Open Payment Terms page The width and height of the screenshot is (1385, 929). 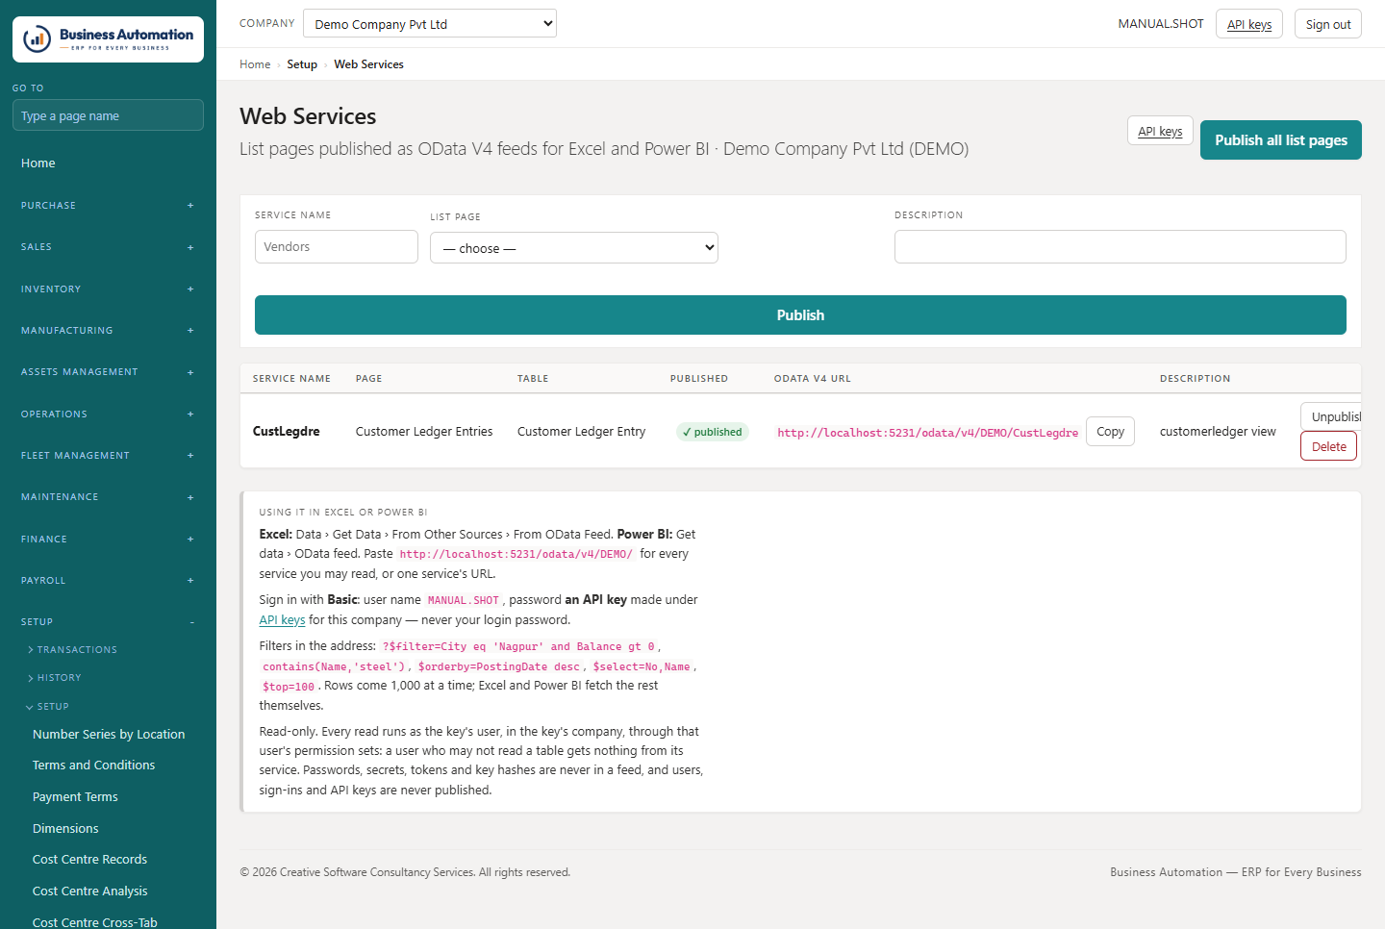point(75,797)
